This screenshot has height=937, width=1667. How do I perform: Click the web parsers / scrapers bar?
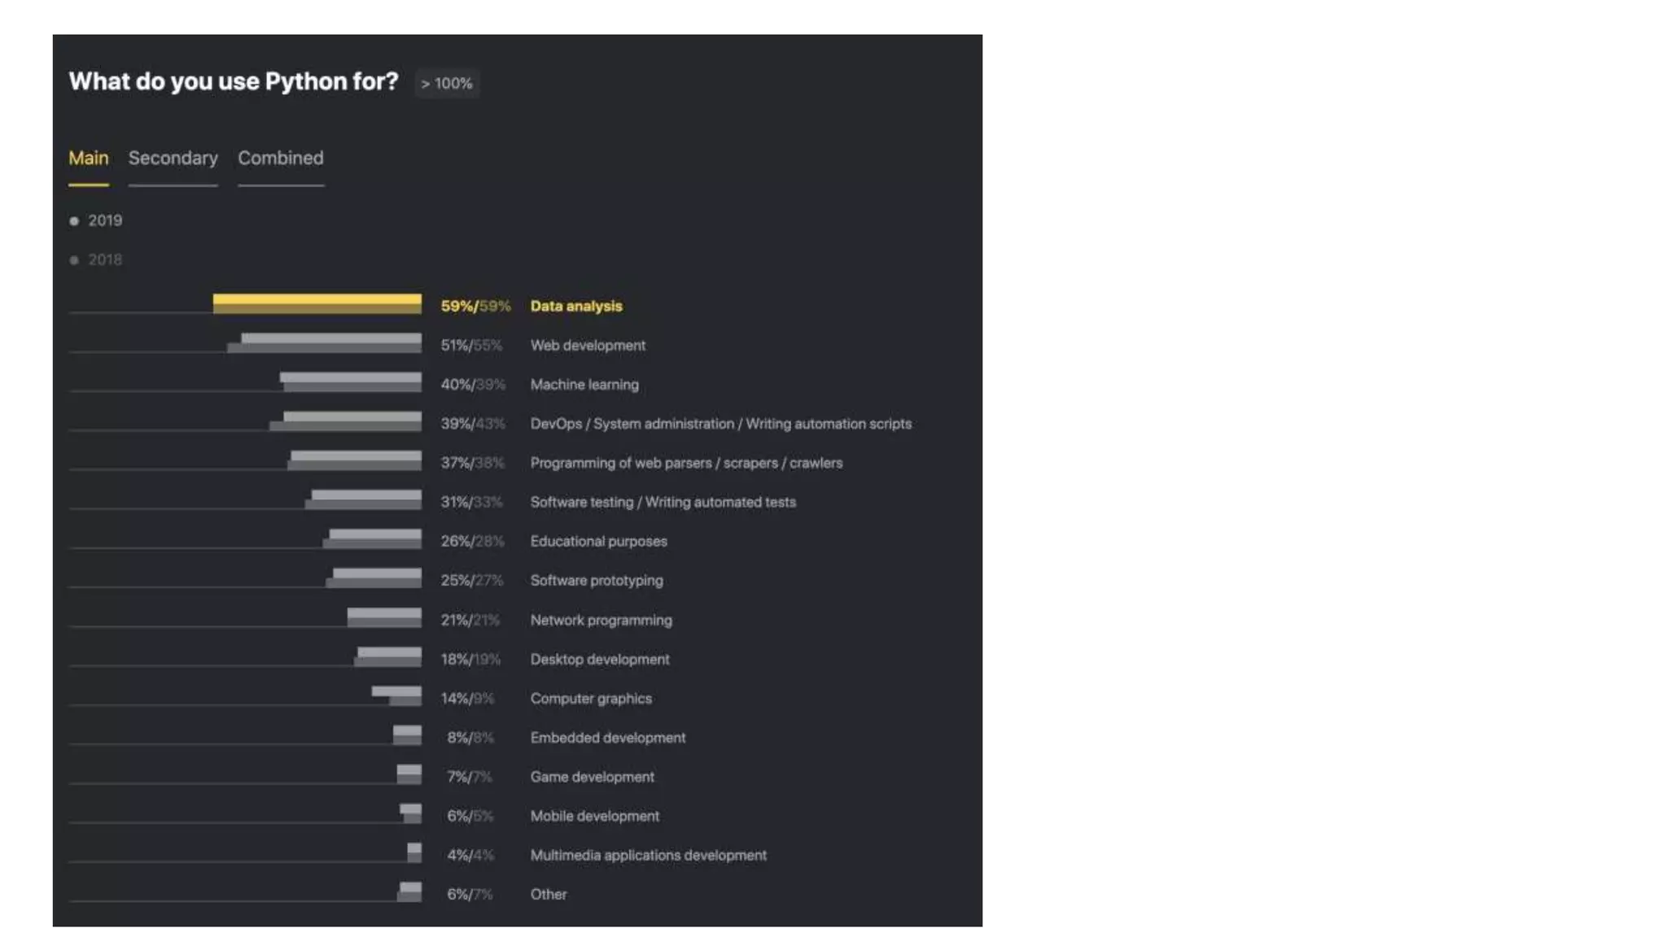(354, 460)
